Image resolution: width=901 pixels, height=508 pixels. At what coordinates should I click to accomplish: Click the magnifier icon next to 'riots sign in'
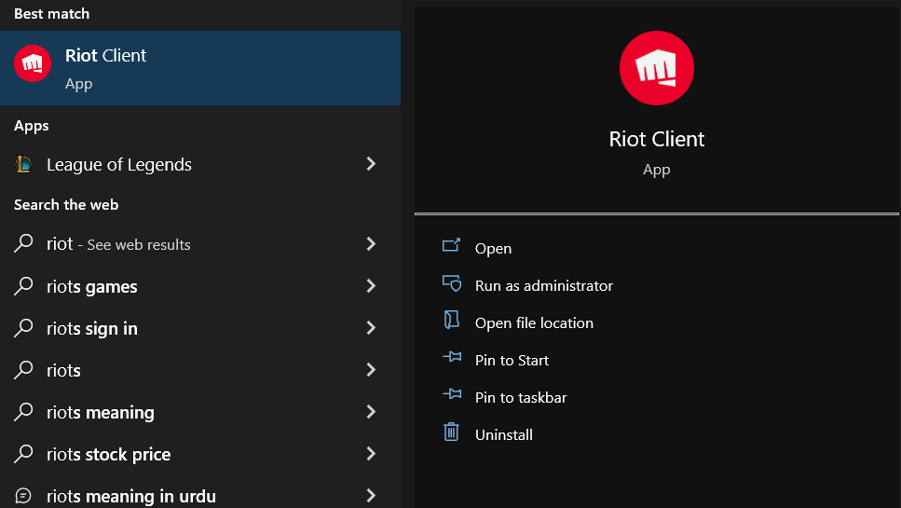(23, 327)
